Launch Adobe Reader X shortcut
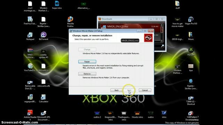223x125 pixels. [x=30, y=112]
